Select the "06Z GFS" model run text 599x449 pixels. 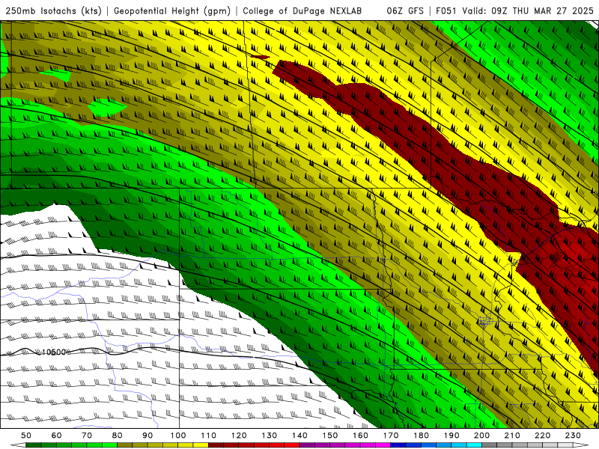click(405, 10)
